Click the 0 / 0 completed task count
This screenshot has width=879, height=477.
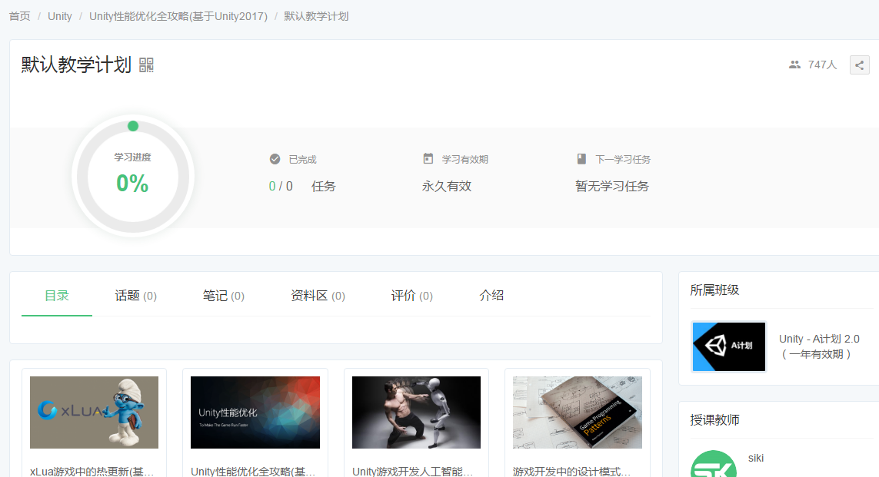(281, 186)
